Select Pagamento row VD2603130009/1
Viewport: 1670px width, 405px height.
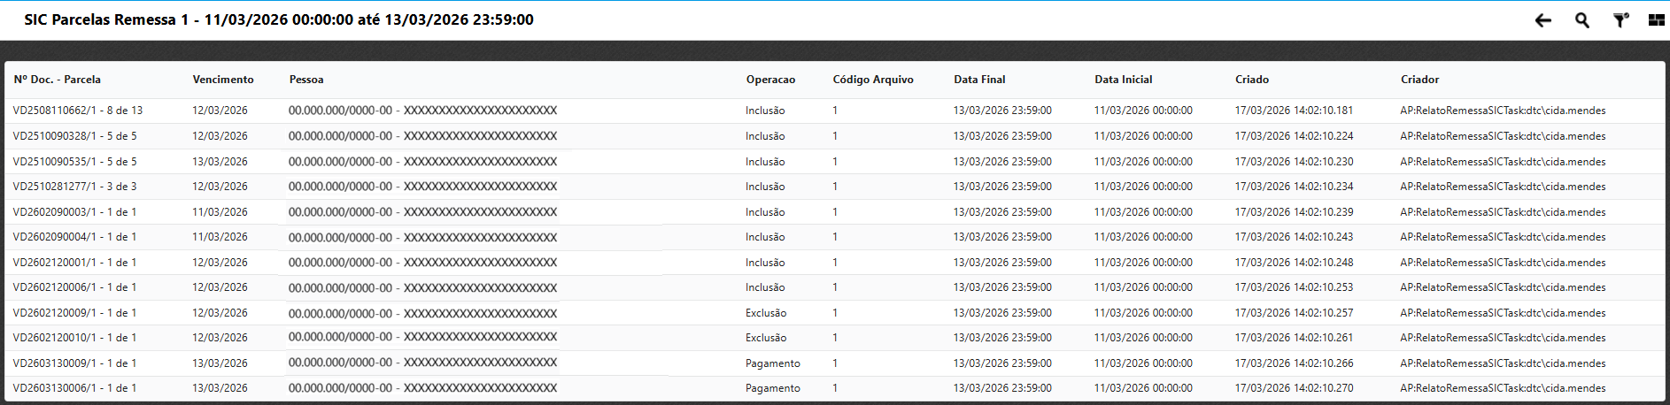74,363
